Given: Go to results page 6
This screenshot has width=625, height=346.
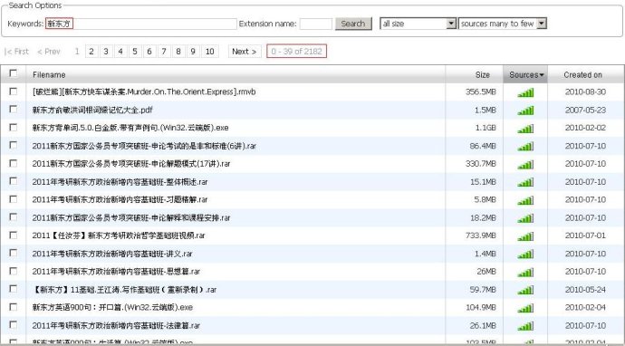Looking at the screenshot, I should (x=149, y=52).
